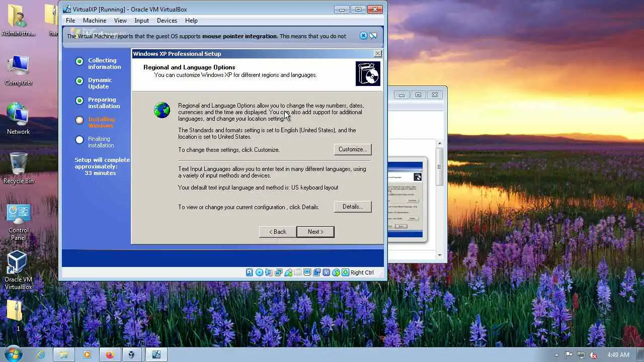Open the View menu
This screenshot has width=644, height=362.
[x=120, y=21]
